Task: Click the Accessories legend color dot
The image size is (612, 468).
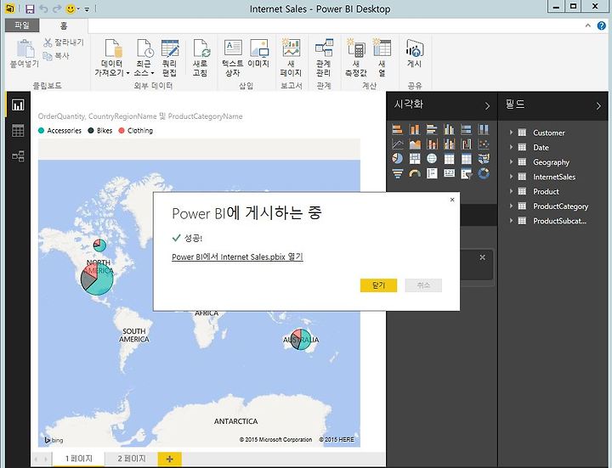Action: [x=41, y=131]
